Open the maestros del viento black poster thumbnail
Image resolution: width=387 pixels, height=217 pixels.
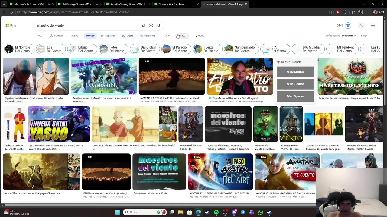coord(228,124)
